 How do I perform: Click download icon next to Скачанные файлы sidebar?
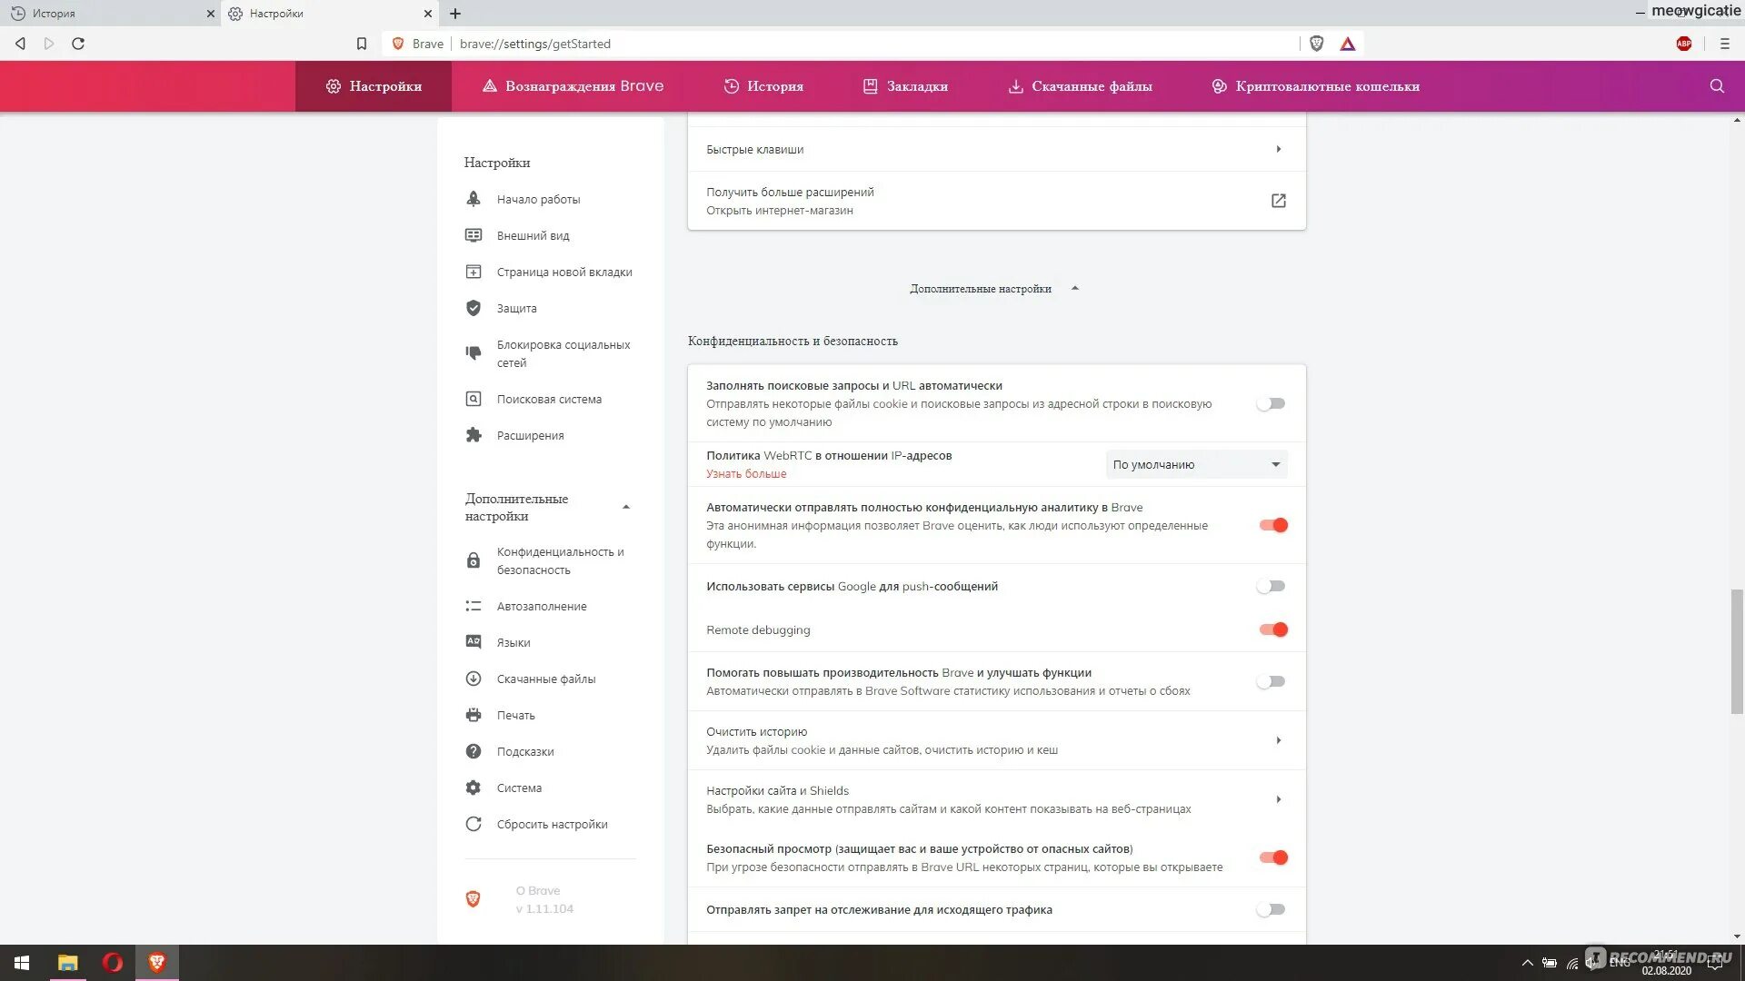point(474,679)
